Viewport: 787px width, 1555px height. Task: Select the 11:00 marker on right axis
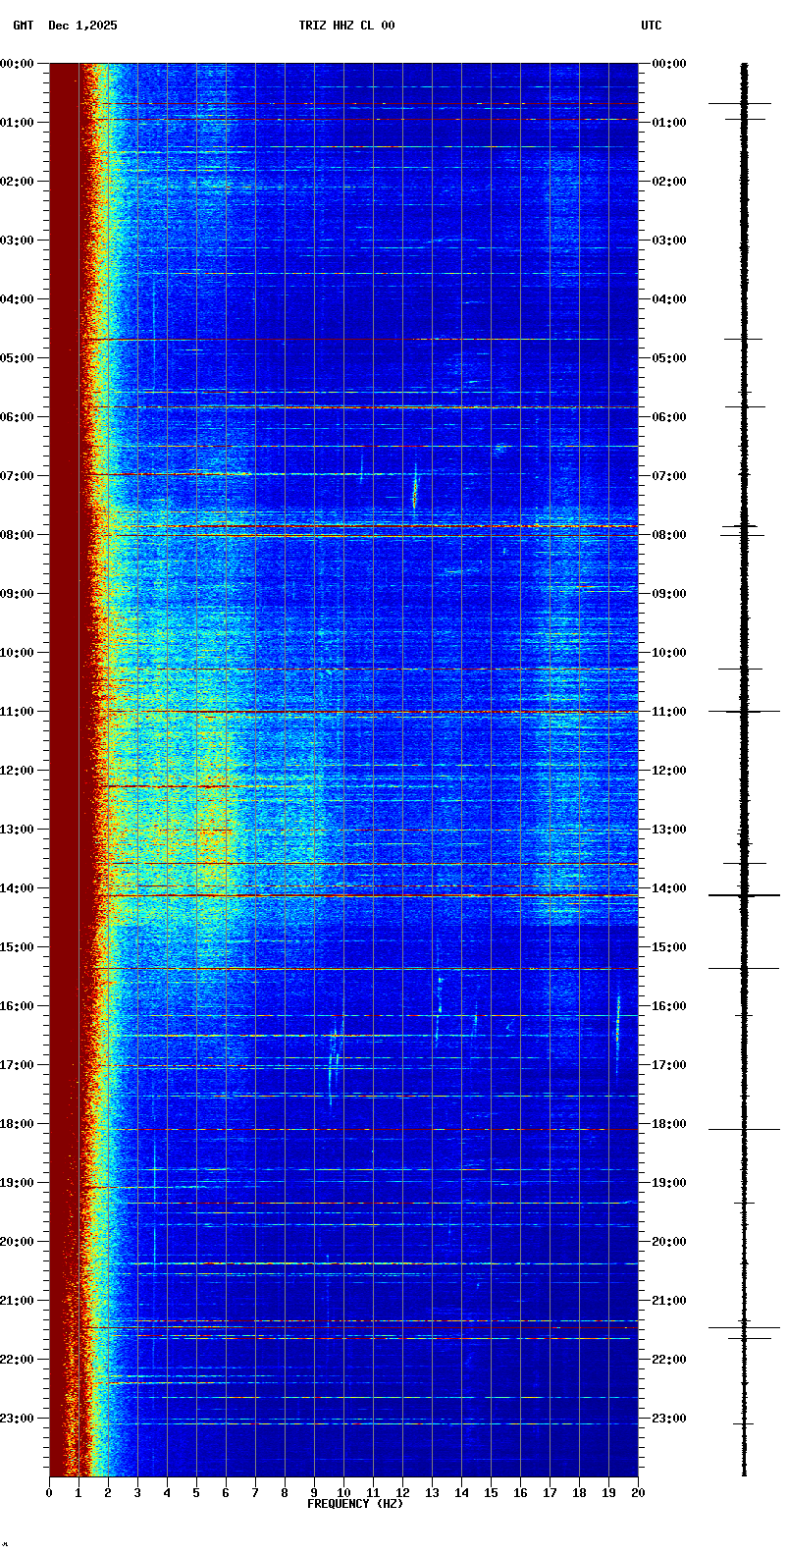(x=668, y=712)
